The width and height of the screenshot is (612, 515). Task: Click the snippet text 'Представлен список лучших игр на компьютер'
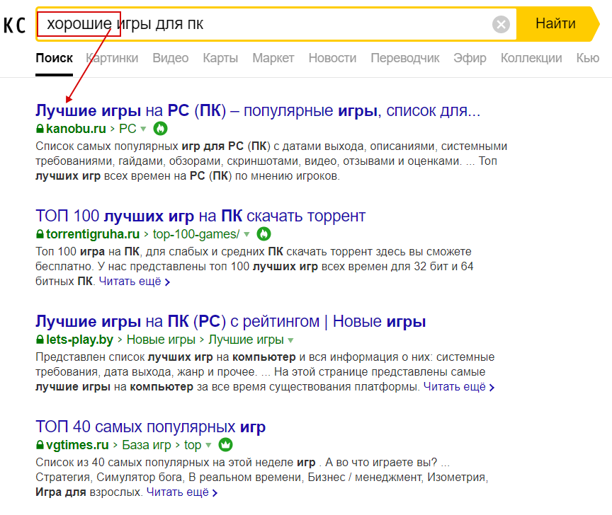(166, 357)
